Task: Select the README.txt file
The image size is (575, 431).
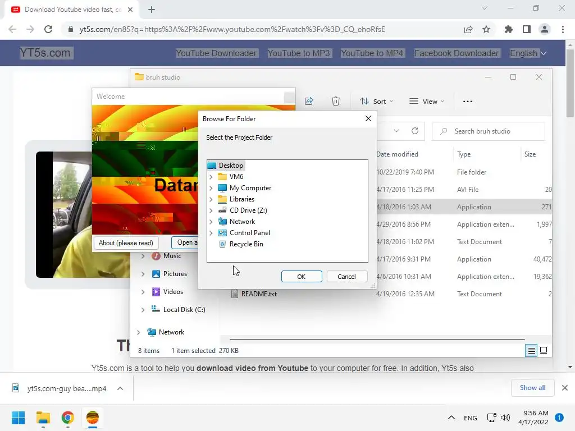Action: tap(259, 294)
